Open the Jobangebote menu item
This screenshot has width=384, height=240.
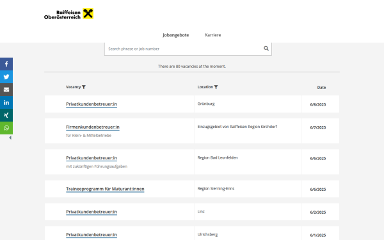point(176,35)
